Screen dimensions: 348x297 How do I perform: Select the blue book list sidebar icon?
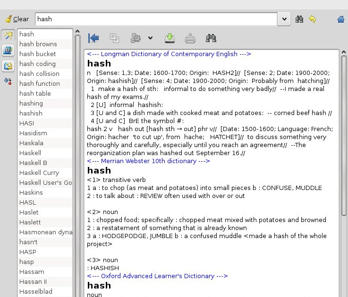pyautogui.click(x=8, y=50)
